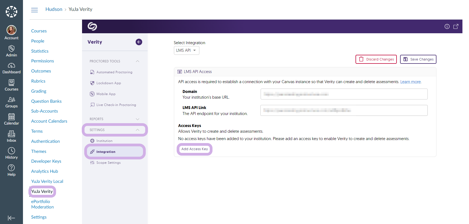Open Developer Keys link
Screen dimensions: 469x224
click(x=46, y=161)
